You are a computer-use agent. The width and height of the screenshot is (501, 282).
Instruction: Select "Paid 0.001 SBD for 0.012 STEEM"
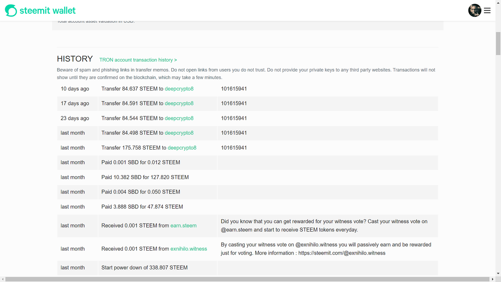(141, 163)
